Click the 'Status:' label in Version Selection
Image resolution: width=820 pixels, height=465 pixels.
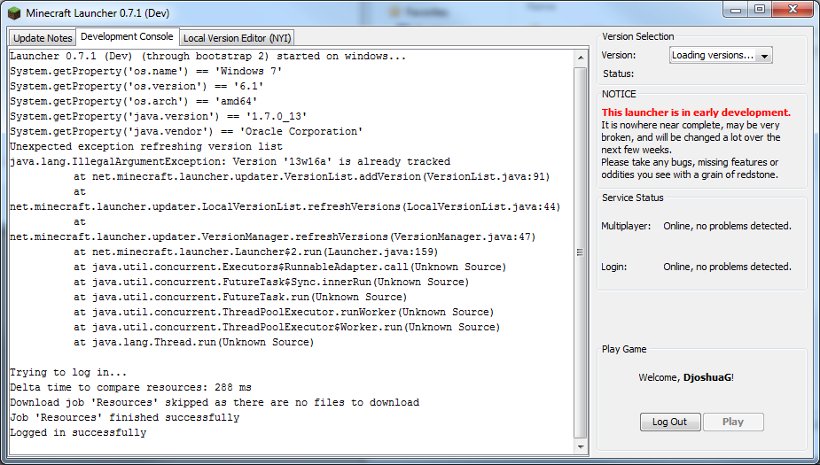[x=618, y=74]
